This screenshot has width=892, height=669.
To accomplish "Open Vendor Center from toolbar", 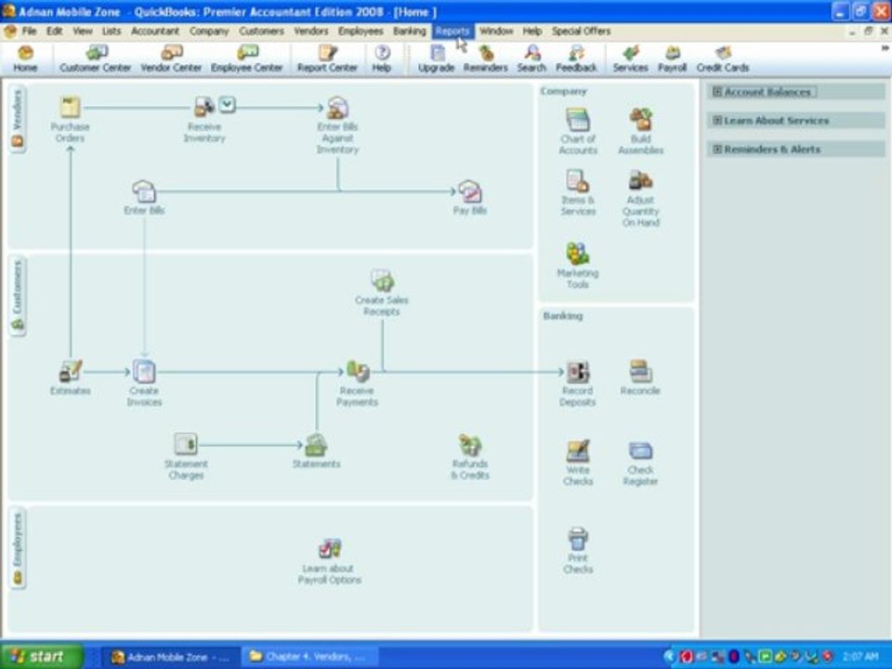I will [x=171, y=59].
